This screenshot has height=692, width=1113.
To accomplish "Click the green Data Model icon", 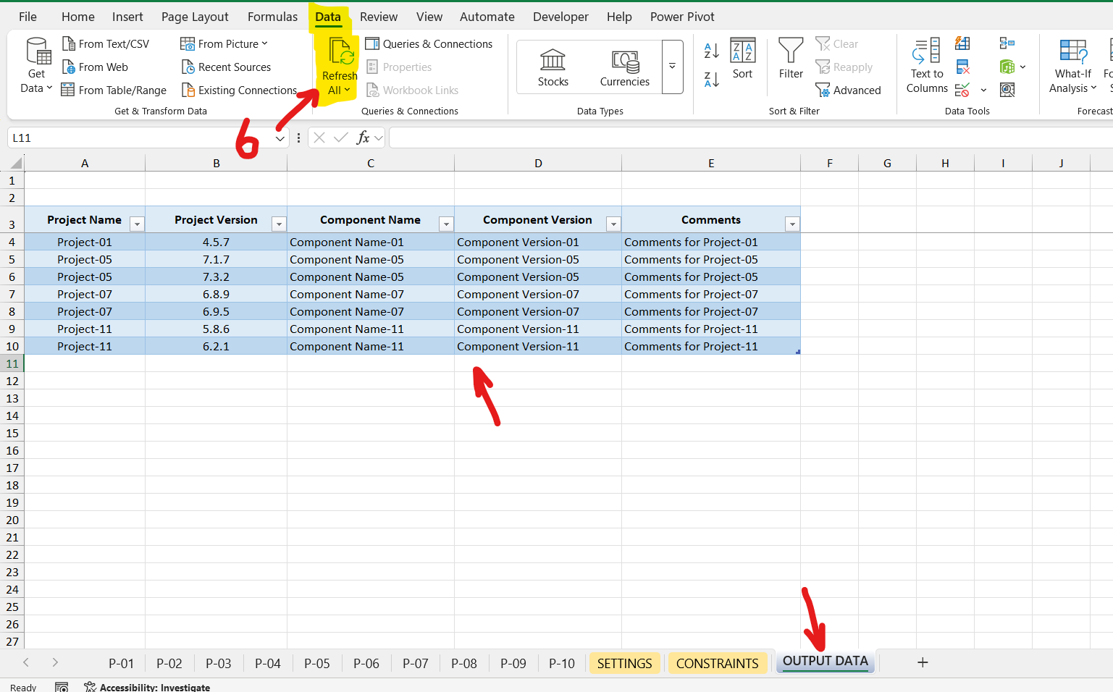I will click(x=1007, y=67).
